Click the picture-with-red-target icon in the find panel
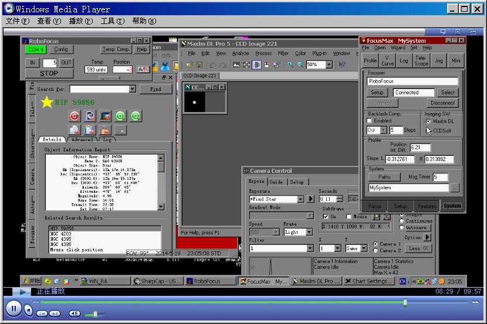This screenshot has height=324, width=487. pyautogui.click(x=105, y=116)
